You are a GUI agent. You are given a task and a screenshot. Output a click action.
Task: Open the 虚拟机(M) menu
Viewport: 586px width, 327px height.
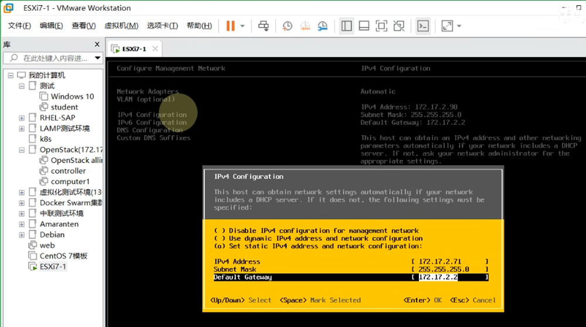coord(121,25)
